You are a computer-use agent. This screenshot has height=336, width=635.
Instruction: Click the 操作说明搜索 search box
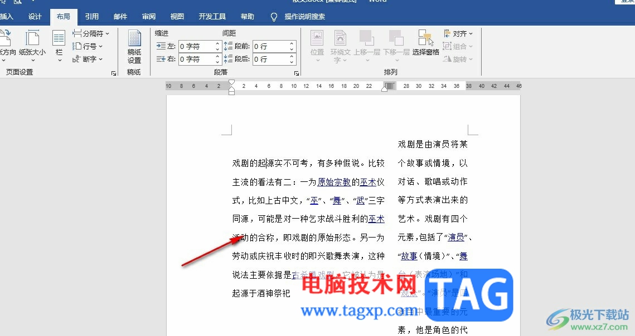click(304, 17)
